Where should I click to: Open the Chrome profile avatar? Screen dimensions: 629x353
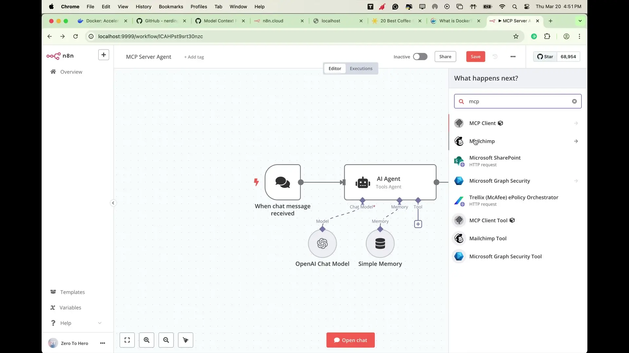[566, 36]
